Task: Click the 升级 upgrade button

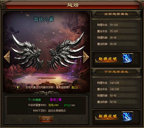Action: pos(46,119)
